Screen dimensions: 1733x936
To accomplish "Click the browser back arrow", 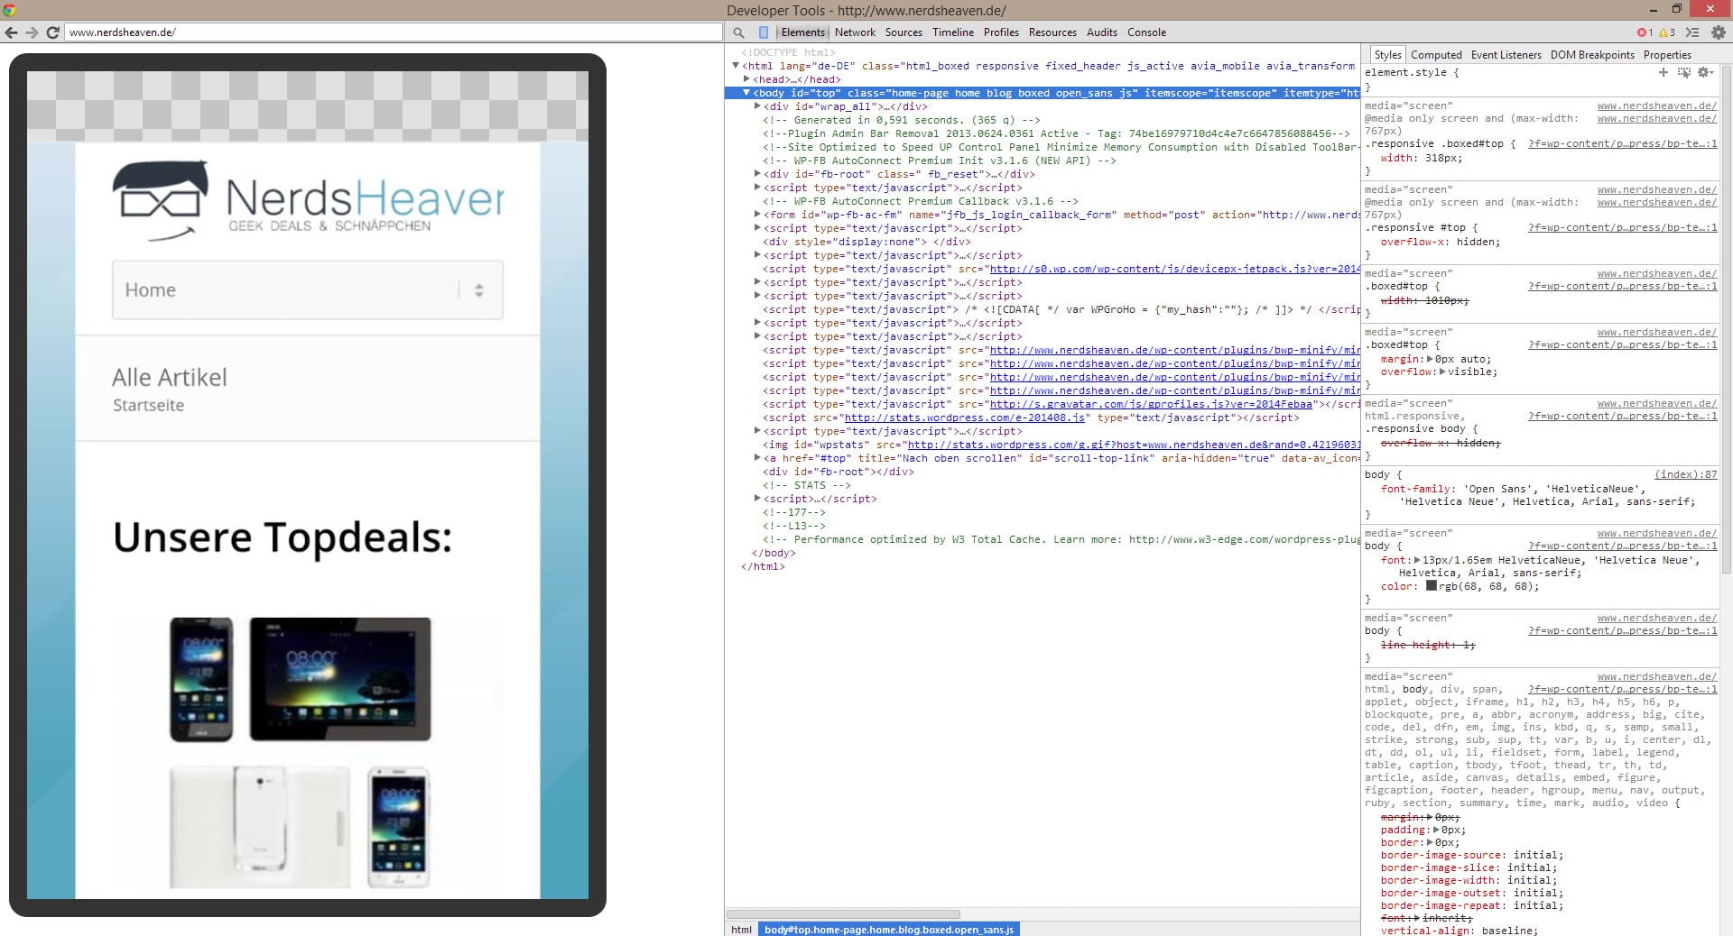I will coord(11,32).
